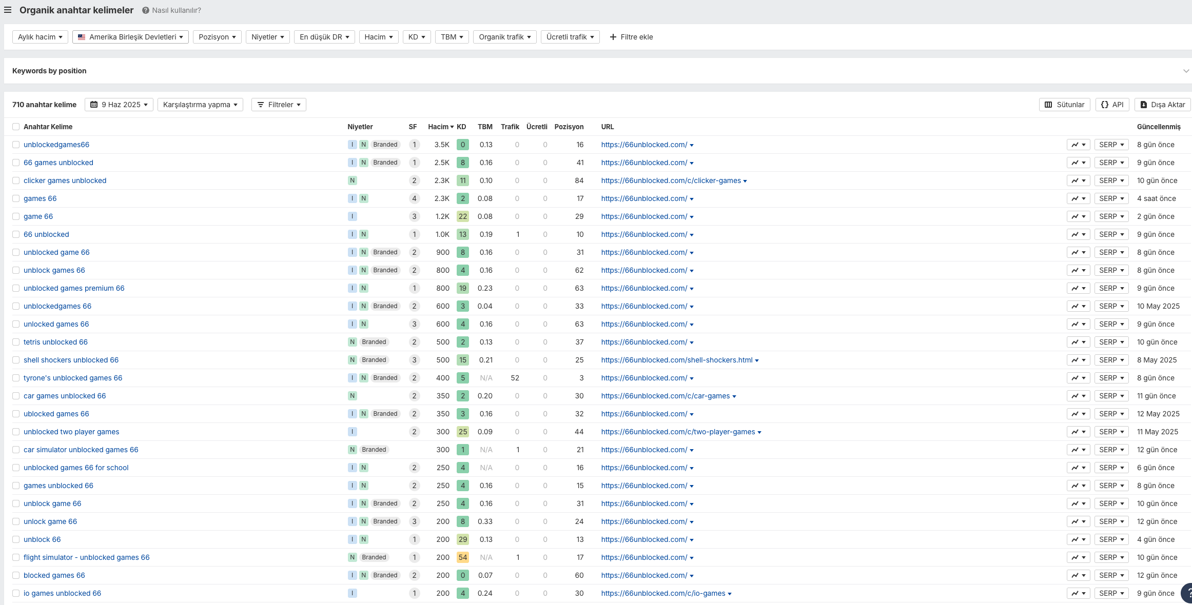The image size is (1192, 605).
Task: Click SERP features count for games 66
Action: click(414, 198)
